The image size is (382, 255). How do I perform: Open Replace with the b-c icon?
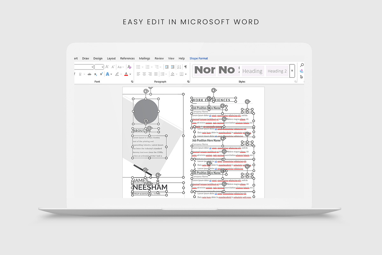(x=302, y=71)
